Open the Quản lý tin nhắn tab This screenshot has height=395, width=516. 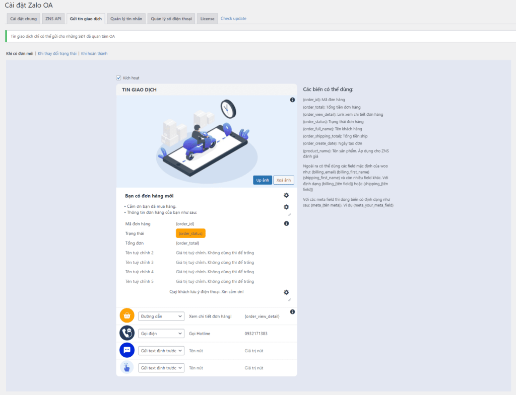pos(126,19)
